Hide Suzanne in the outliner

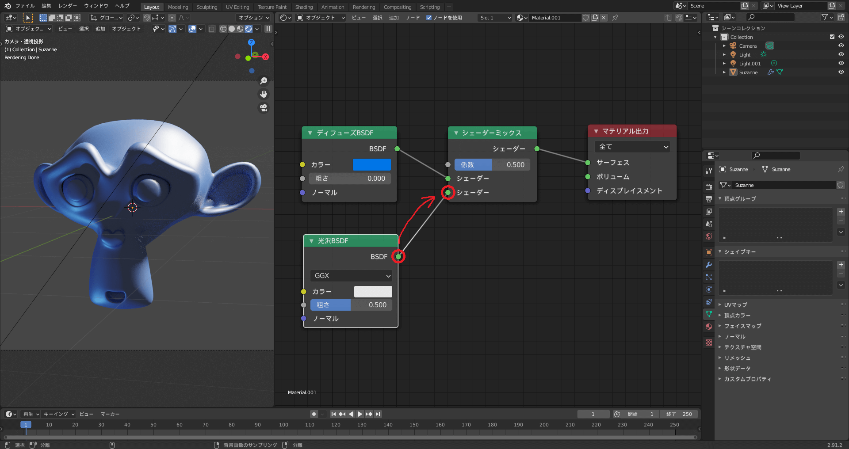841,72
